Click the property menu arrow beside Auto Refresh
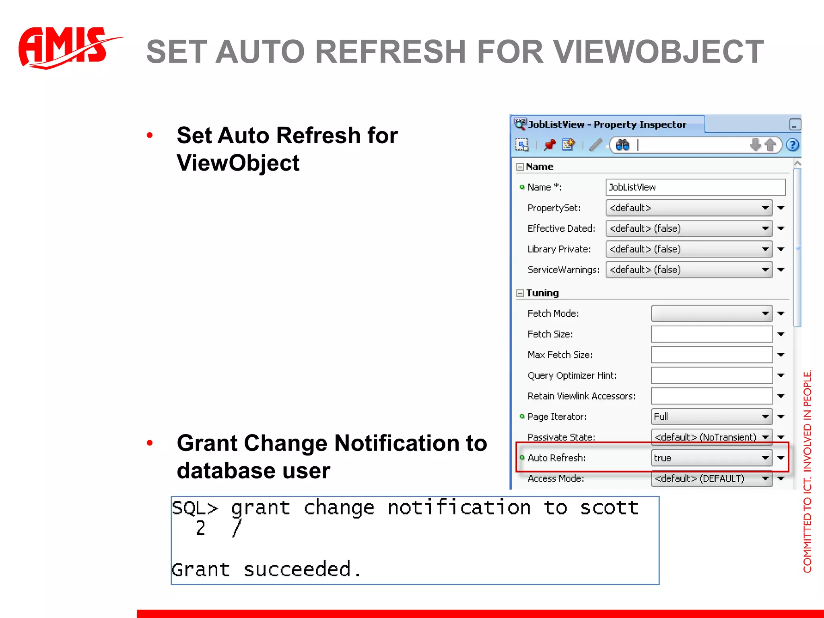This screenshot has width=824, height=618. (781, 458)
